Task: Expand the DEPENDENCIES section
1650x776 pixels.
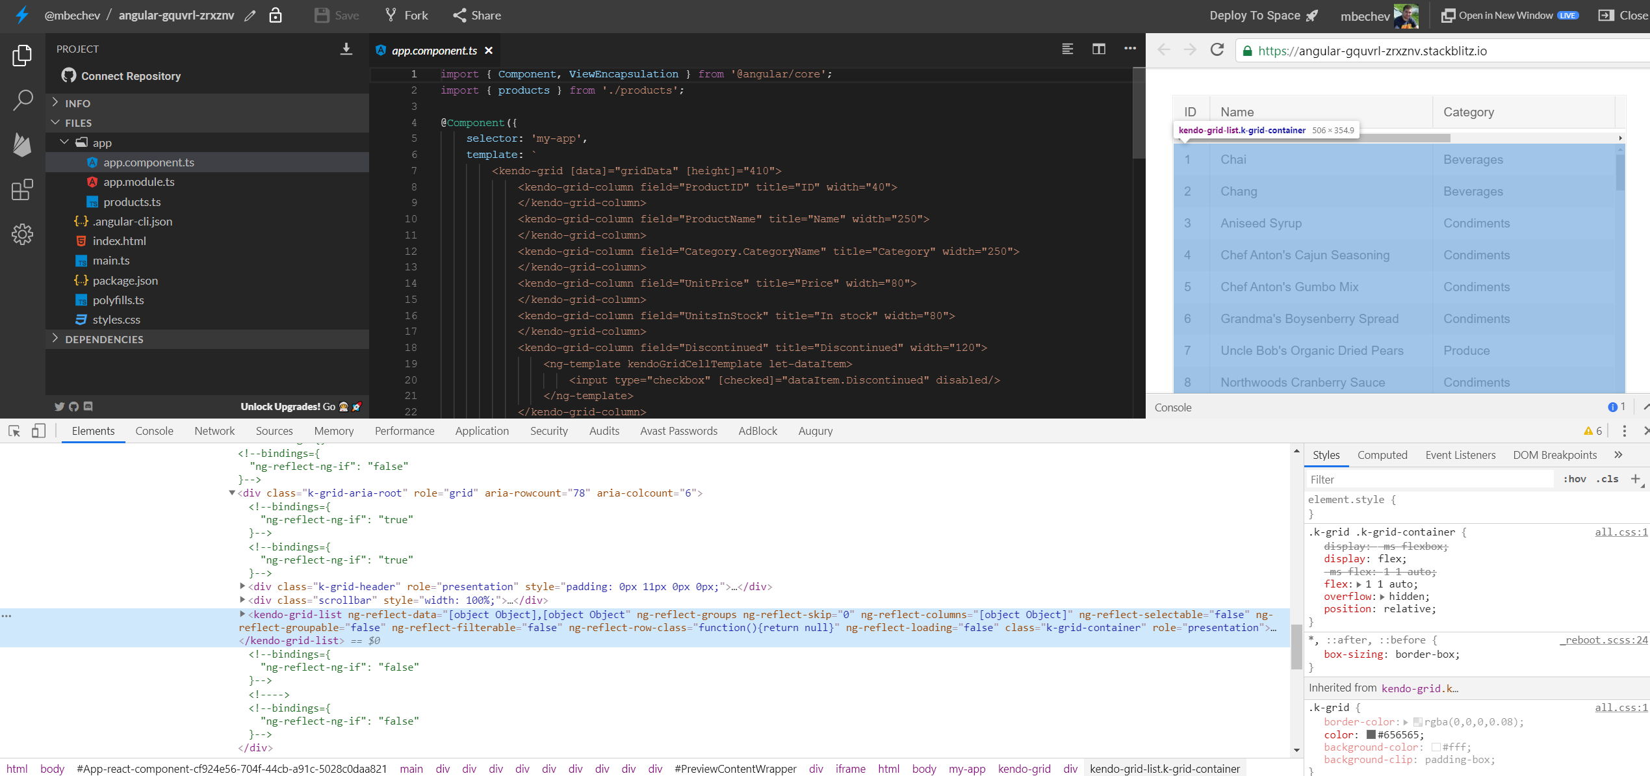Action: click(104, 339)
